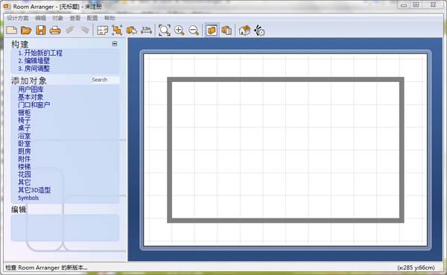Create a new project with toolbar icon
Screen dimensions: 447x275
click(12, 30)
